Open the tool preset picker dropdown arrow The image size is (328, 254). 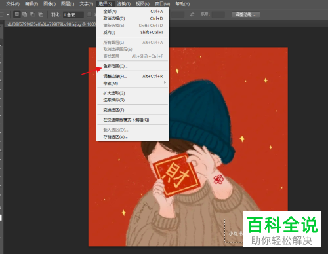coord(8,15)
